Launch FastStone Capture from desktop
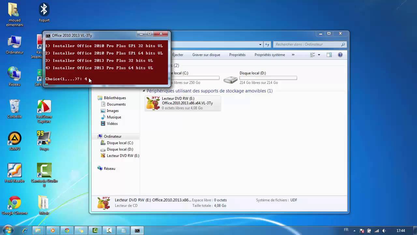Viewport: 417px width, 235px height. pyautogui.click(x=44, y=111)
